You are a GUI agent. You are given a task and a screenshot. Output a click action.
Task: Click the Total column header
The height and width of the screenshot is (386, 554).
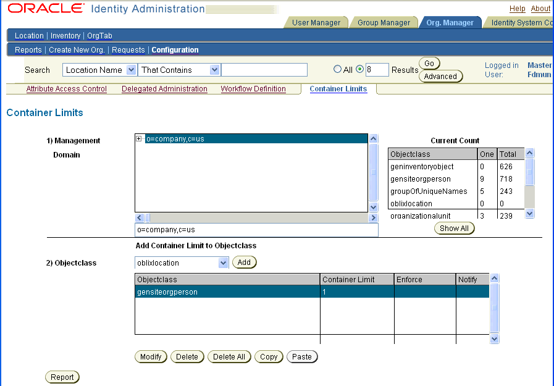(x=511, y=154)
